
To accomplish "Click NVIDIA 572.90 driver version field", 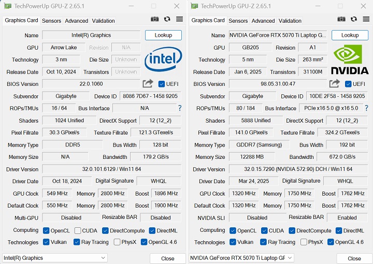I will [x=298, y=169].
